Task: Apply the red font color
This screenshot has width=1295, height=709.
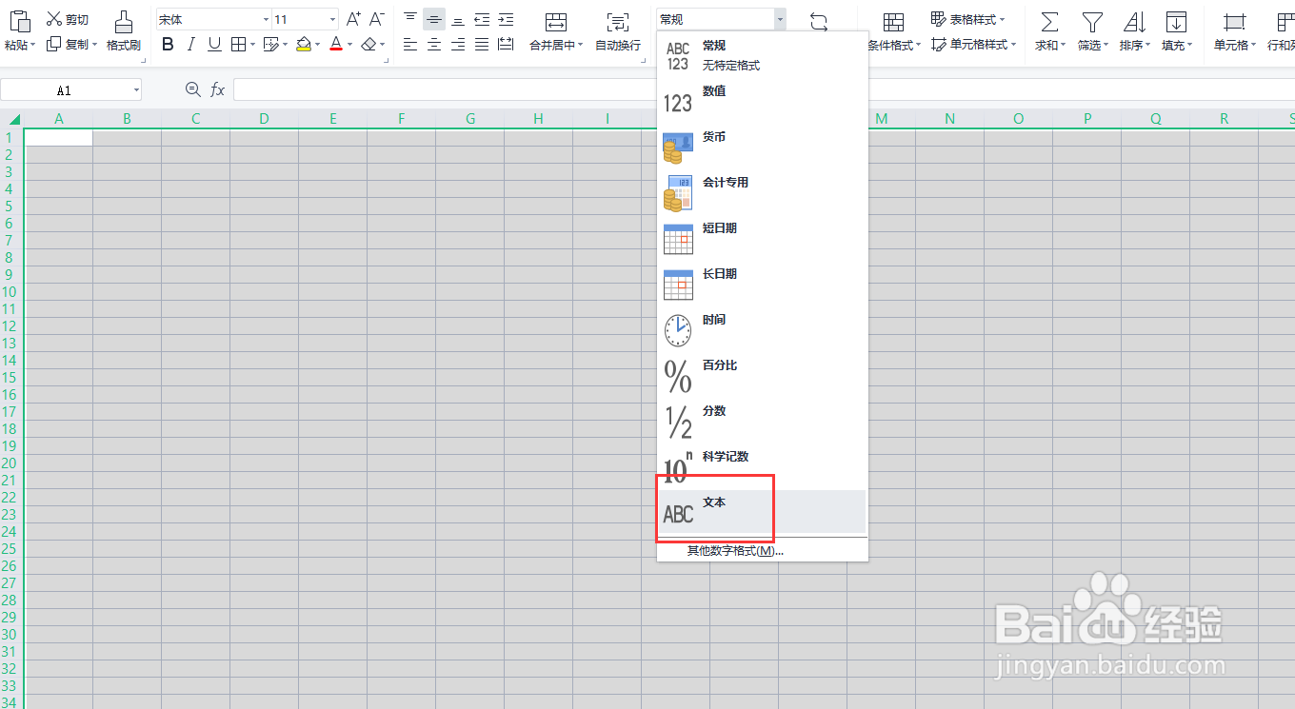Action: coord(335,44)
